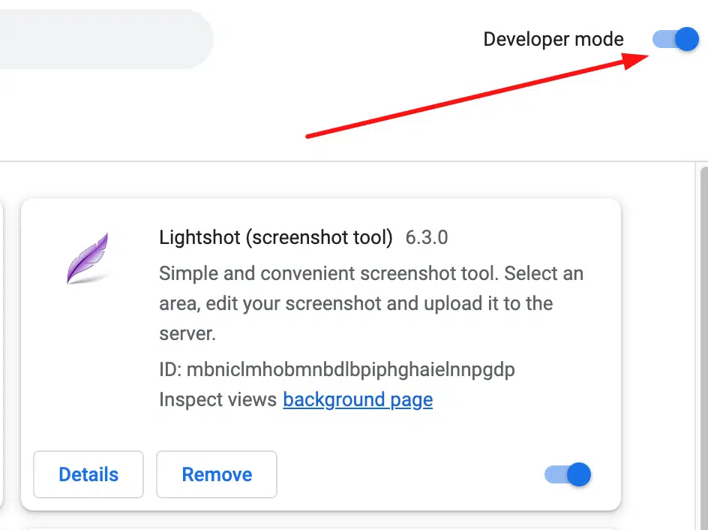Click the version number 6.3.0
708x530 pixels.
click(427, 238)
